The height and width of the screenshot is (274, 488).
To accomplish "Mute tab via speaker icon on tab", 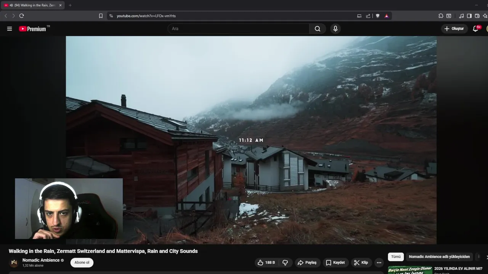I will pos(11,5).
